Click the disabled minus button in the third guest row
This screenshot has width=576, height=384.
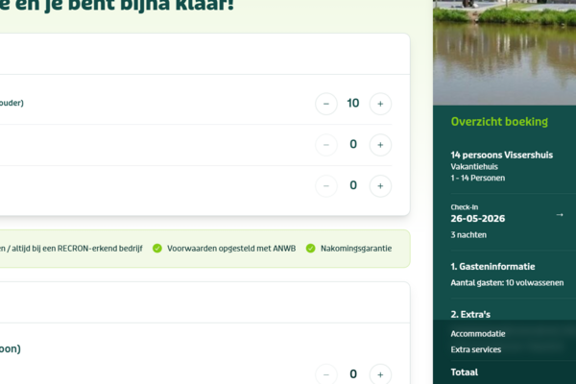click(326, 186)
